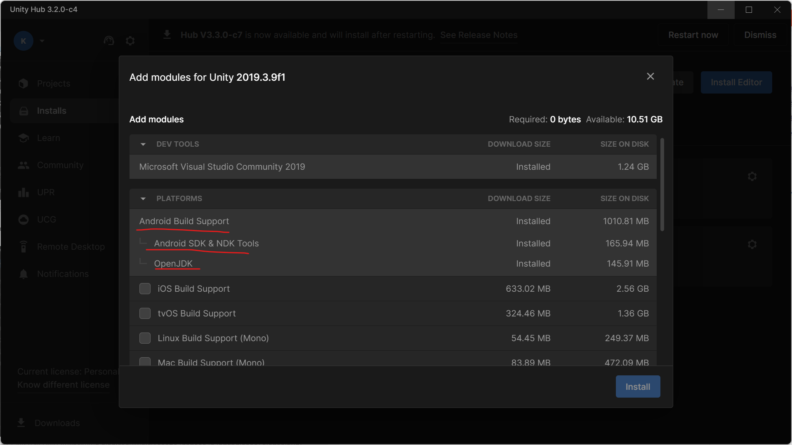Select the Android Build Support row text

pos(184,221)
